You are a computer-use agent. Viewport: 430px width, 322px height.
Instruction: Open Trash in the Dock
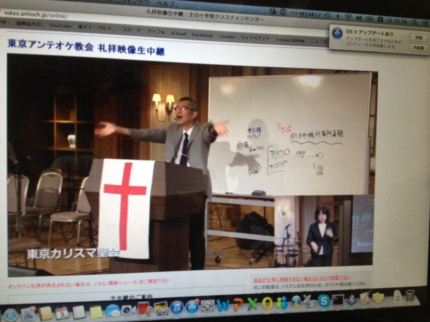coord(410,295)
